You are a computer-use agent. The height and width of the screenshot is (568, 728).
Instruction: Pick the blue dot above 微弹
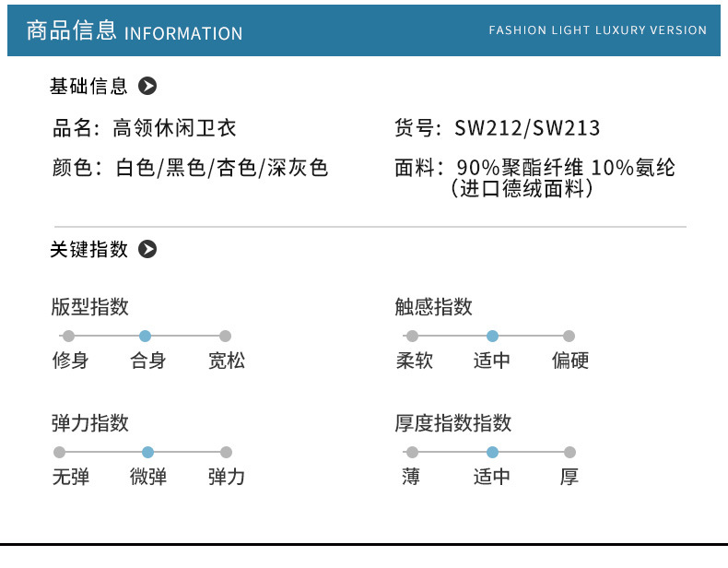[147, 453]
